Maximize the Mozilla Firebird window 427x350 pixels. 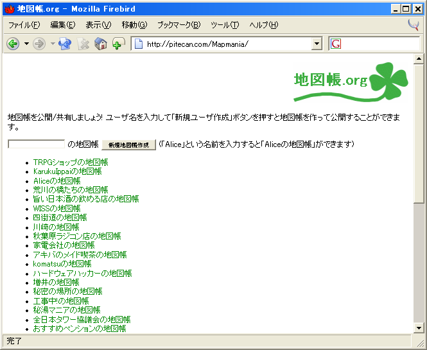pyautogui.click(x=406, y=9)
